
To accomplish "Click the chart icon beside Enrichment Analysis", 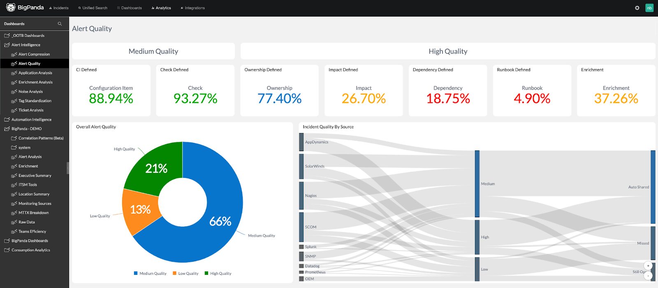I will [x=14, y=82].
